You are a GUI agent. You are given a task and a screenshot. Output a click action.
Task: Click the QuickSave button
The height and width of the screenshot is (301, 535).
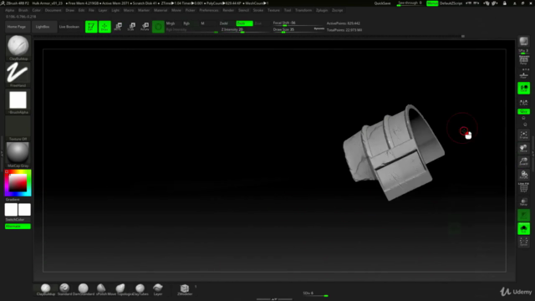[x=383, y=3]
